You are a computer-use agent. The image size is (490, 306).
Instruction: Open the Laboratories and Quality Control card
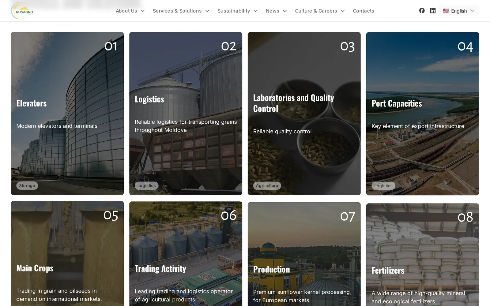pyautogui.click(x=304, y=114)
